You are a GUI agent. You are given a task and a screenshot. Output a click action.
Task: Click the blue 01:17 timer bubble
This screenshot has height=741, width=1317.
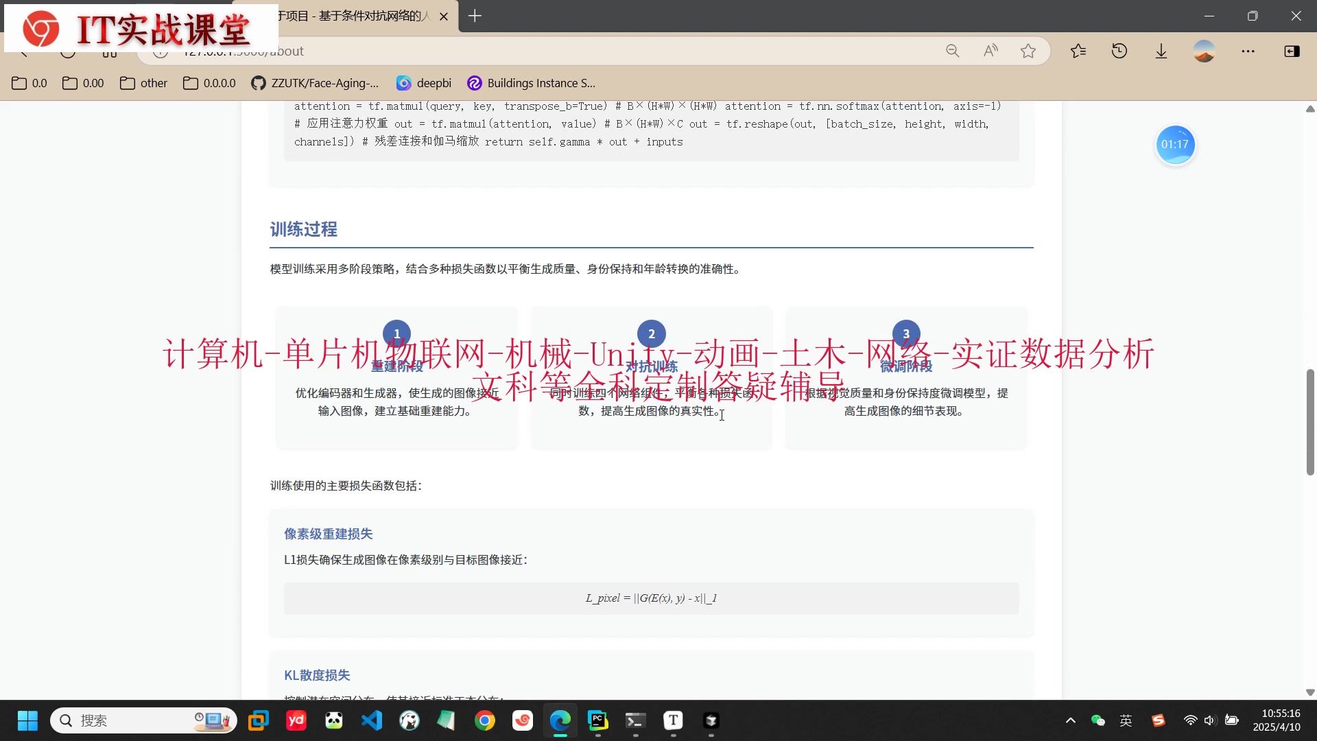point(1175,145)
